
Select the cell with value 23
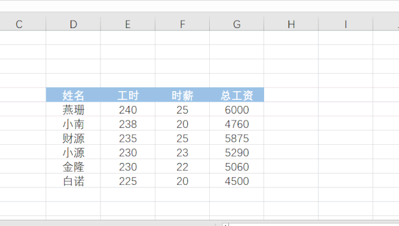[x=182, y=152]
